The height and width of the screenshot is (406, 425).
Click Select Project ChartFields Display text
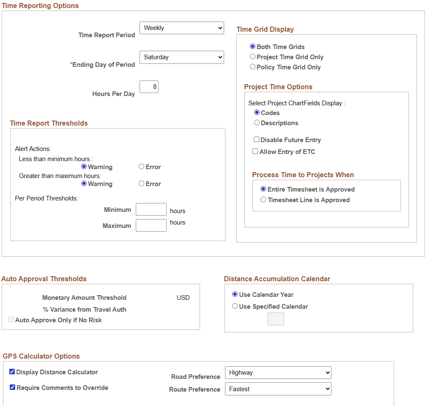point(297,103)
